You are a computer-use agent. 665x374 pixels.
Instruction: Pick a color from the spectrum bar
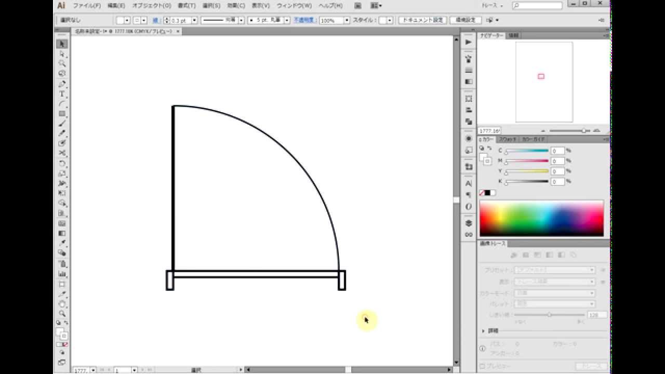(541, 218)
